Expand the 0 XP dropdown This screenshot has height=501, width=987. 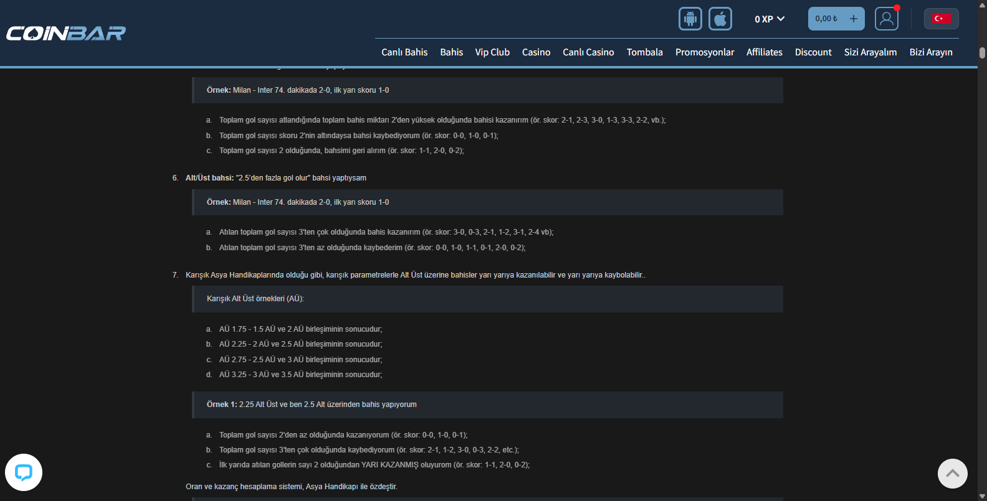click(770, 19)
